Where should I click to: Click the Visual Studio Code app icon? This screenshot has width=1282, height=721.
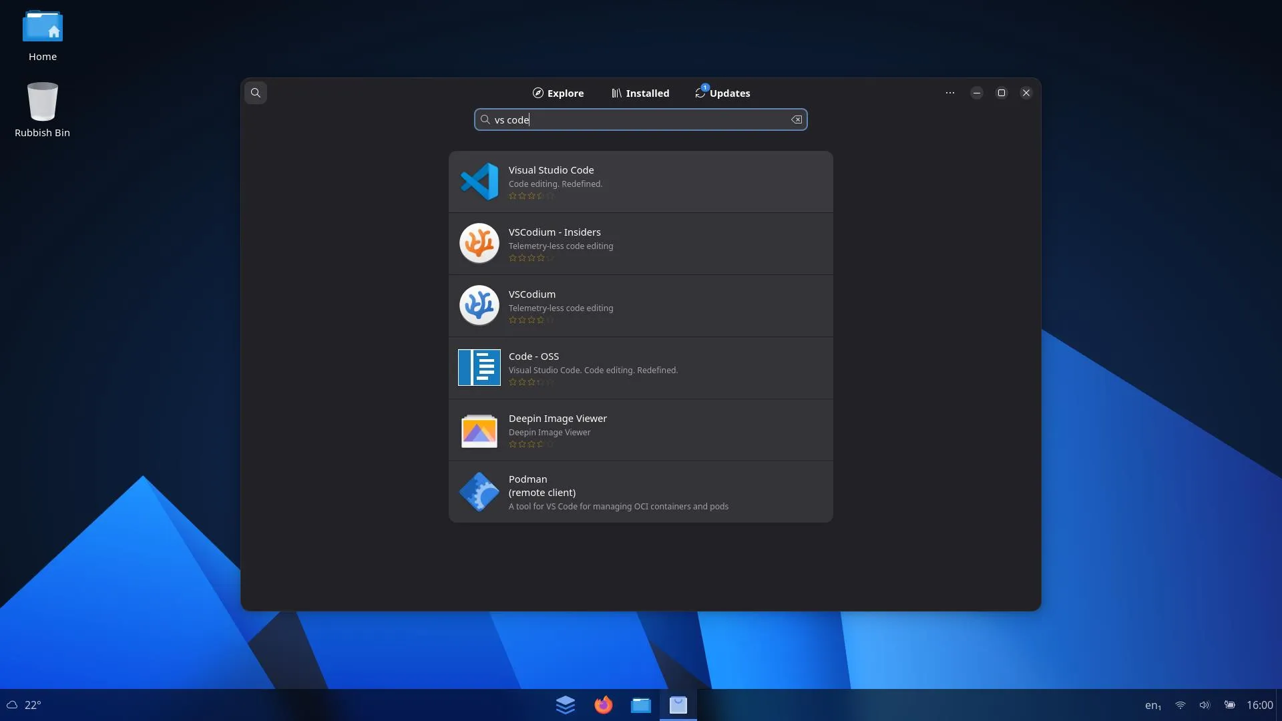[x=479, y=182]
